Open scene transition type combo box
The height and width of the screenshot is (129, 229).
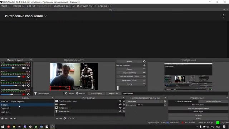tap(145, 101)
